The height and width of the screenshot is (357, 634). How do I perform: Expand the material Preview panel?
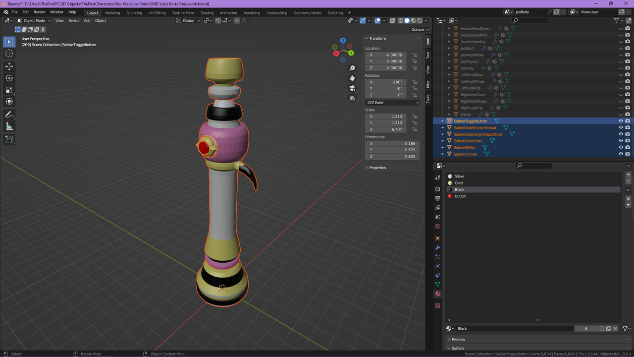pyautogui.click(x=458, y=339)
